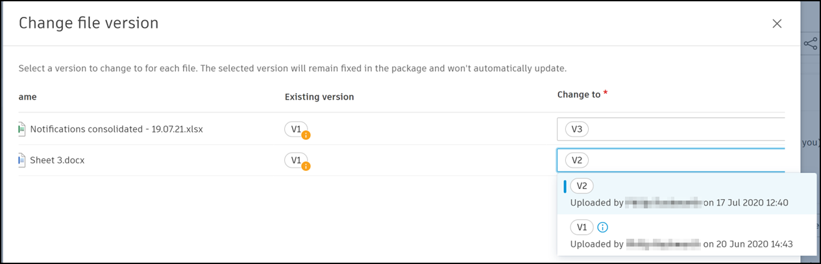Close the Change file version dialog
This screenshot has width=821, height=264.
777,24
